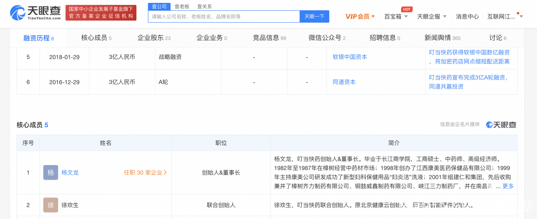Viewport: 537px width, 219px height.
Task: Switch to the 融资历程 tab
Action: point(39,38)
